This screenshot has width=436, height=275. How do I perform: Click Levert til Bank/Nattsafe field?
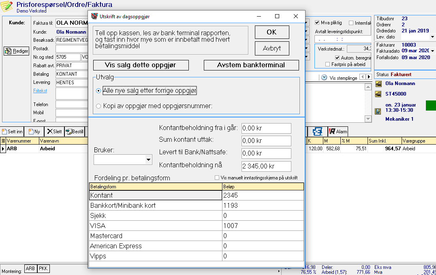coord(266,153)
